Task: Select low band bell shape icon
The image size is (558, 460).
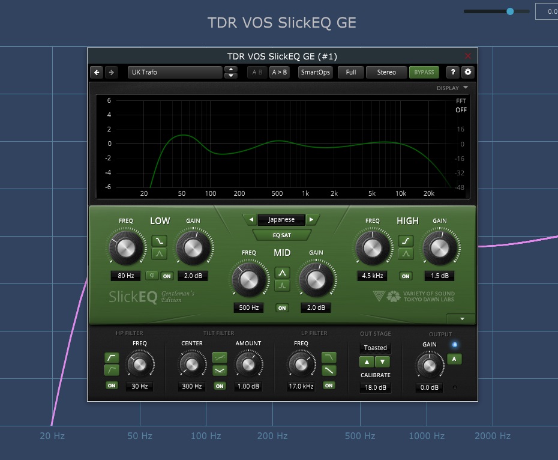Action: click(x=159, y=253)
